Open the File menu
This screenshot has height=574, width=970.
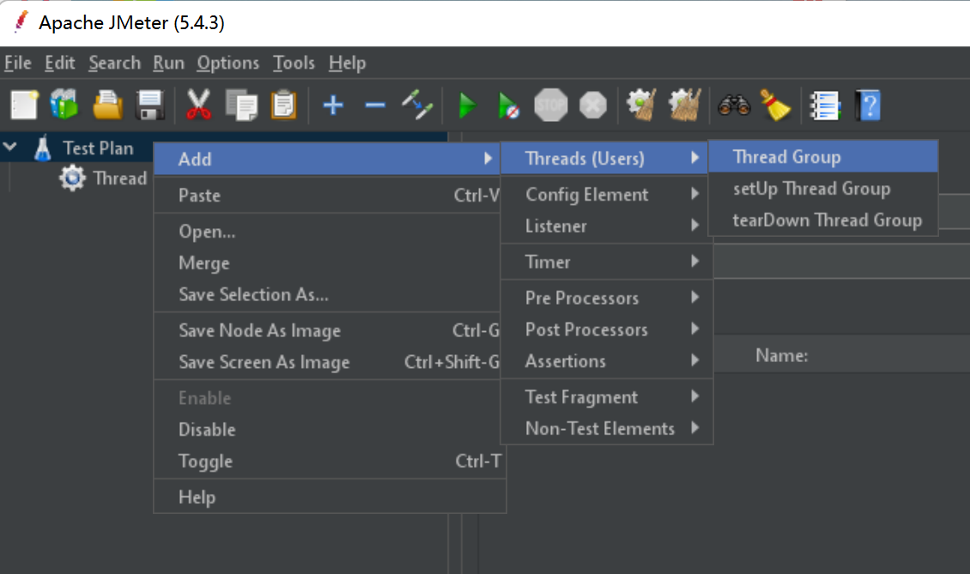[18, 63]
